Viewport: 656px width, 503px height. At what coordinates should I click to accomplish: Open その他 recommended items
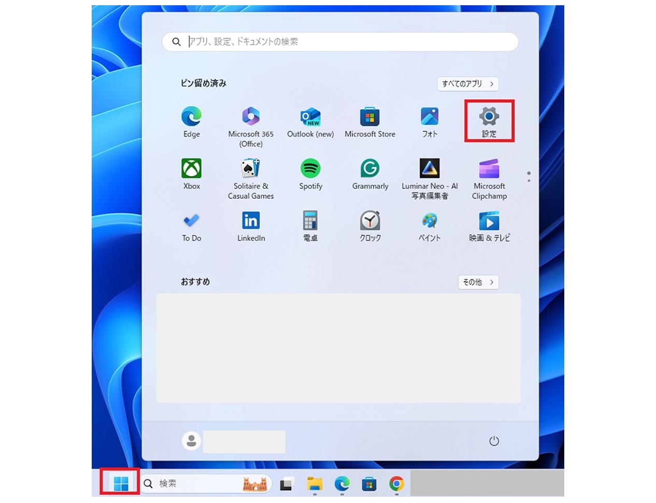click(478, 282)
